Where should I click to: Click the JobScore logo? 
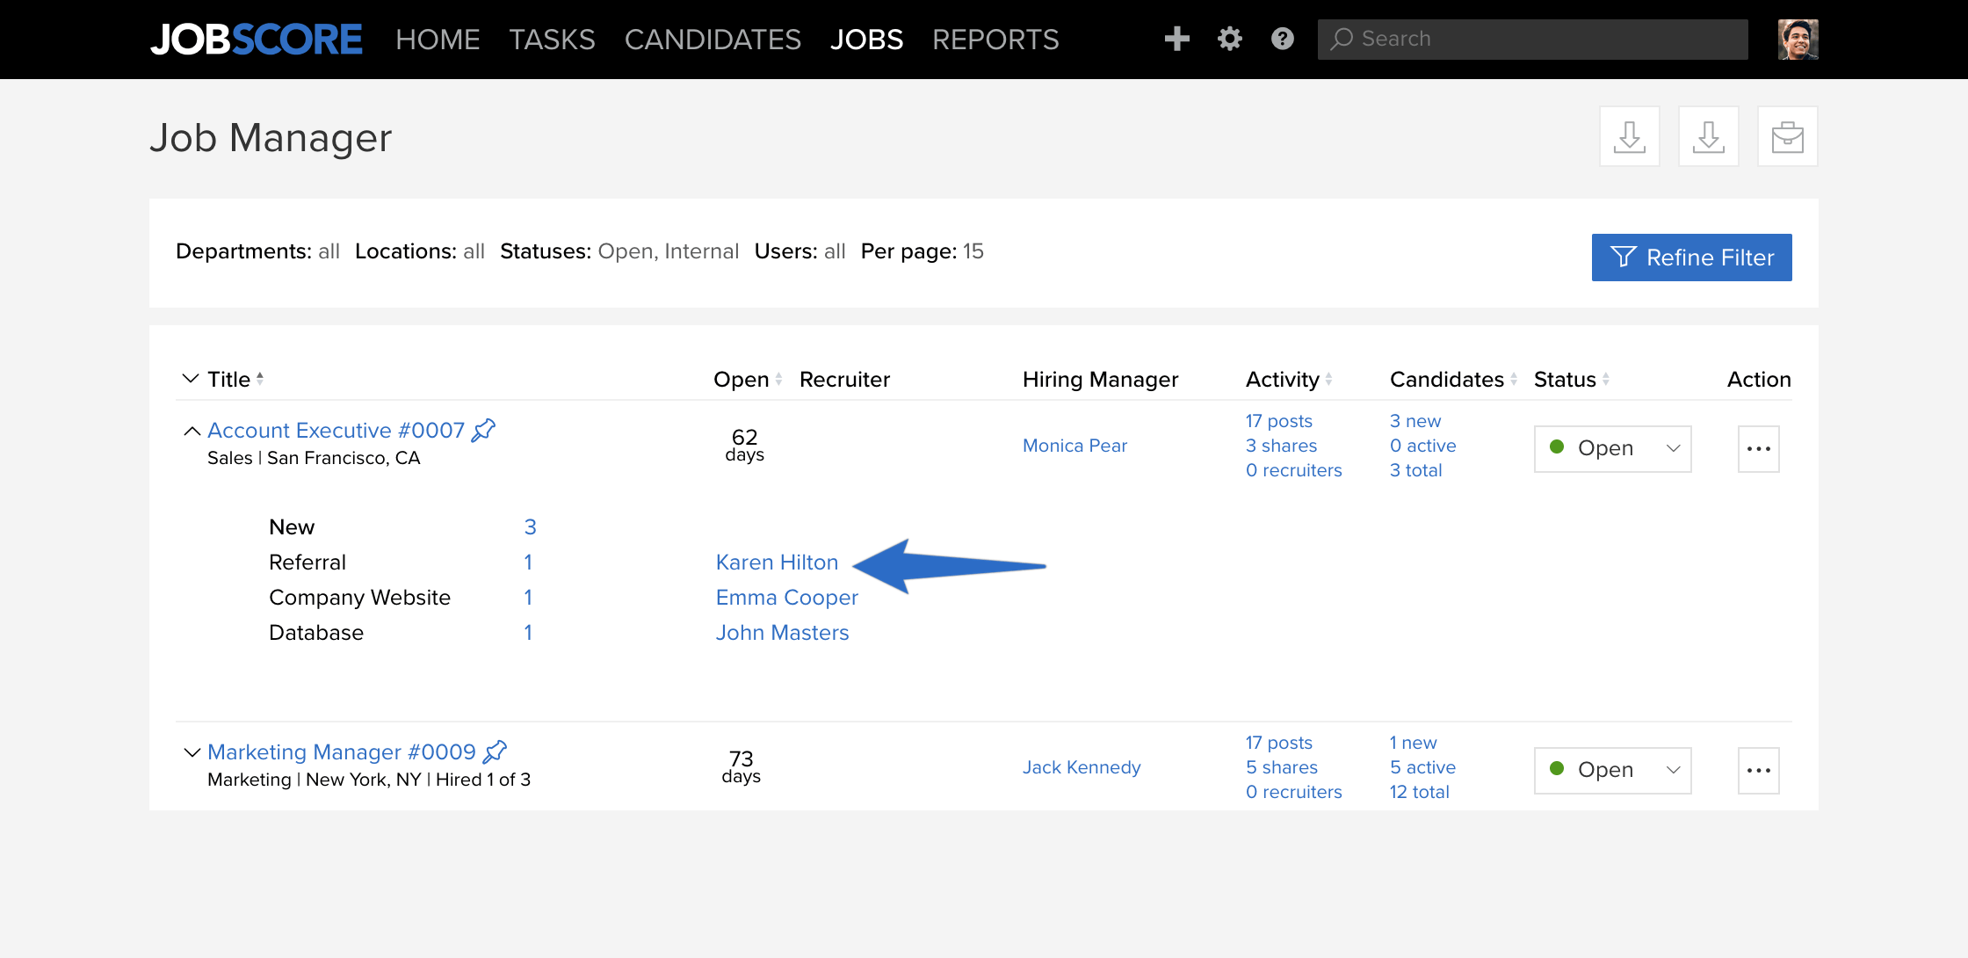[256, 40]
